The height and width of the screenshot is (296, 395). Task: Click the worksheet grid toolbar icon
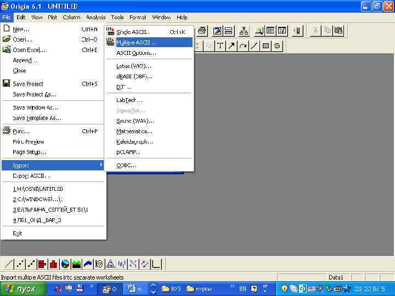[270, 31]
